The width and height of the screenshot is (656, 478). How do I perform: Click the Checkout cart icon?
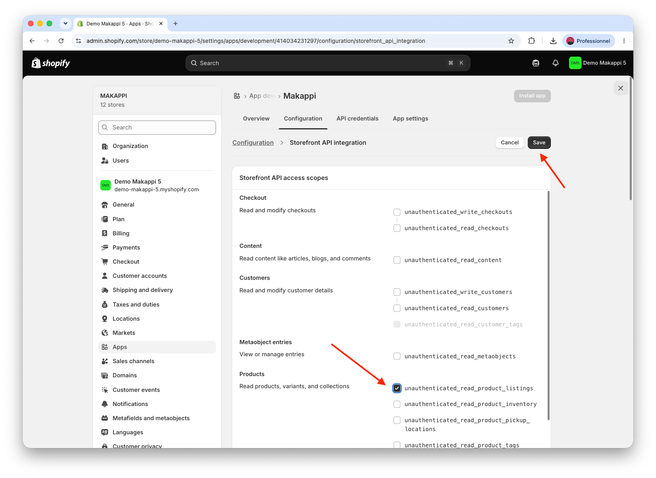tap(105, 262)
